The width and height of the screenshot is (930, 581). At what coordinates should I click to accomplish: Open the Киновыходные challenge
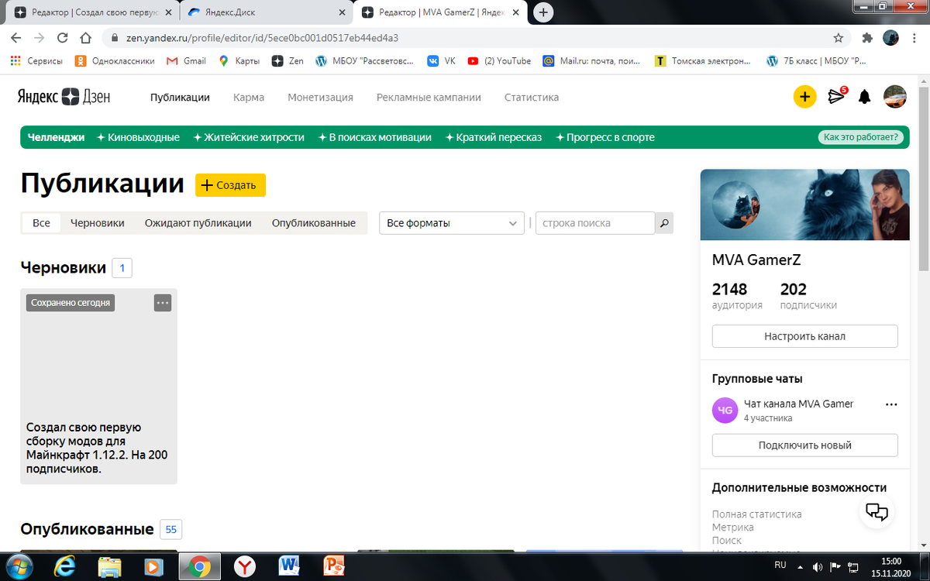(138, 137)
